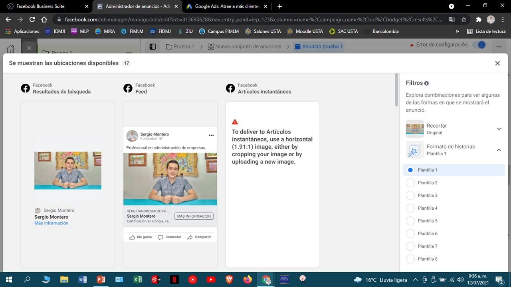The image size is (511, 287).
Task: Open Nuevo conjunto de anuncios breadcrumb
Action: tap(245, 47)
